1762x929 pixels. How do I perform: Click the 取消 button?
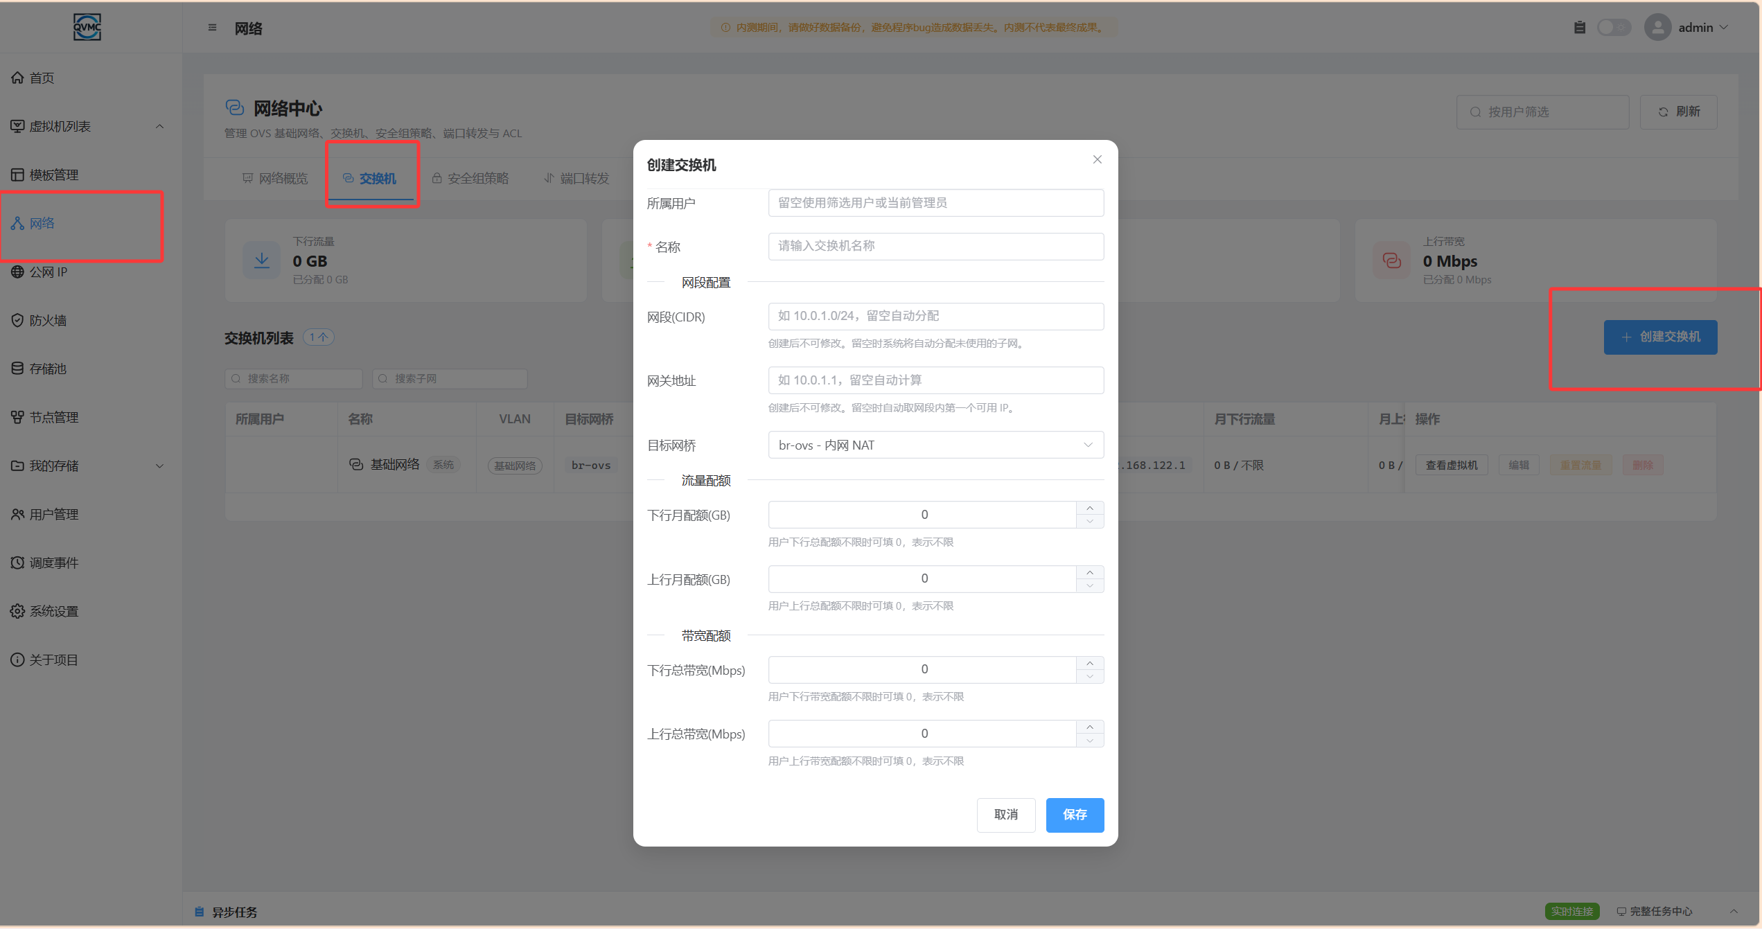(1006, 815)
